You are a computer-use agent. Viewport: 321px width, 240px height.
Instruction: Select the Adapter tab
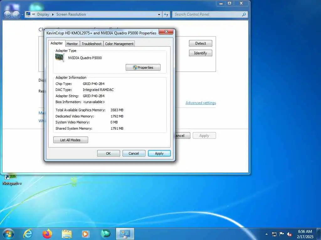click(57, 43)
